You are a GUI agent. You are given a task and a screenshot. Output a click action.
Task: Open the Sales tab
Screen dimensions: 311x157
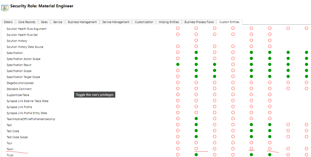[44, 22]
